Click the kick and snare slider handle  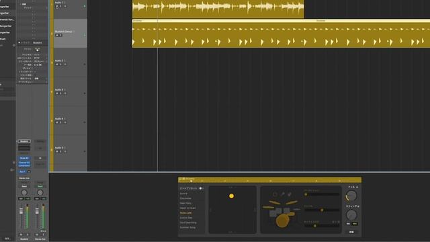click(x=315, y=226)
